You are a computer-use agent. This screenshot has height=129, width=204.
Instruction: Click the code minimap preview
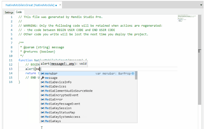tap(187, 18)
